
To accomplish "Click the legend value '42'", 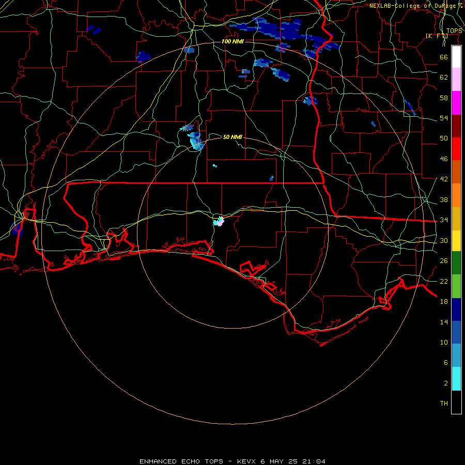I will tap(444, 179).
